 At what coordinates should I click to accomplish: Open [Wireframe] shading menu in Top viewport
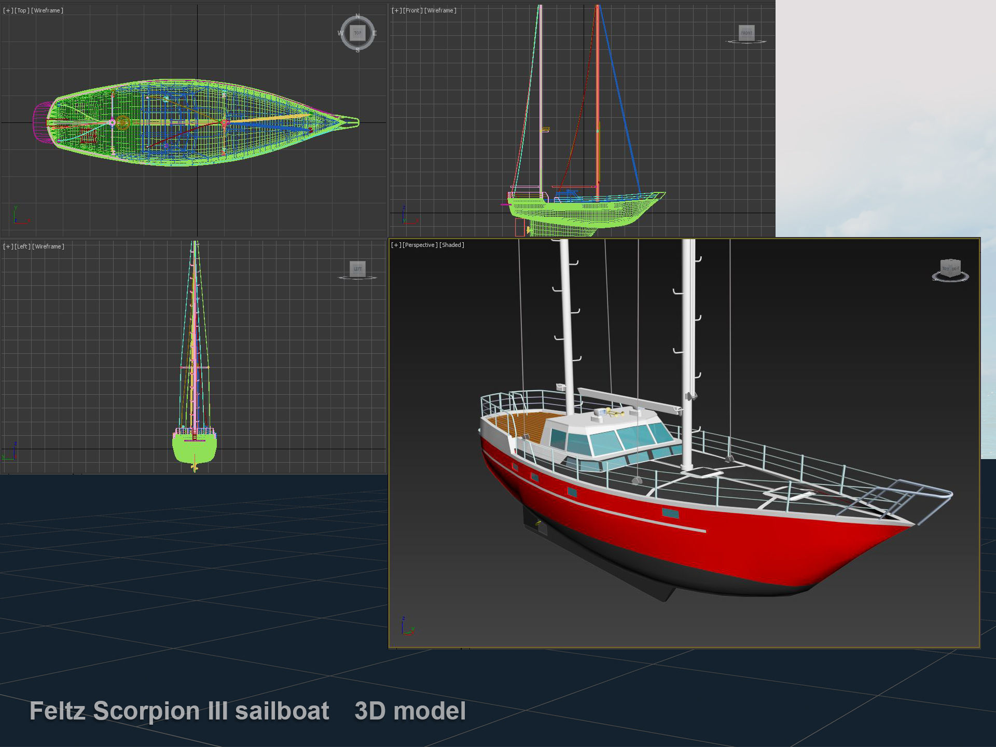47,10
